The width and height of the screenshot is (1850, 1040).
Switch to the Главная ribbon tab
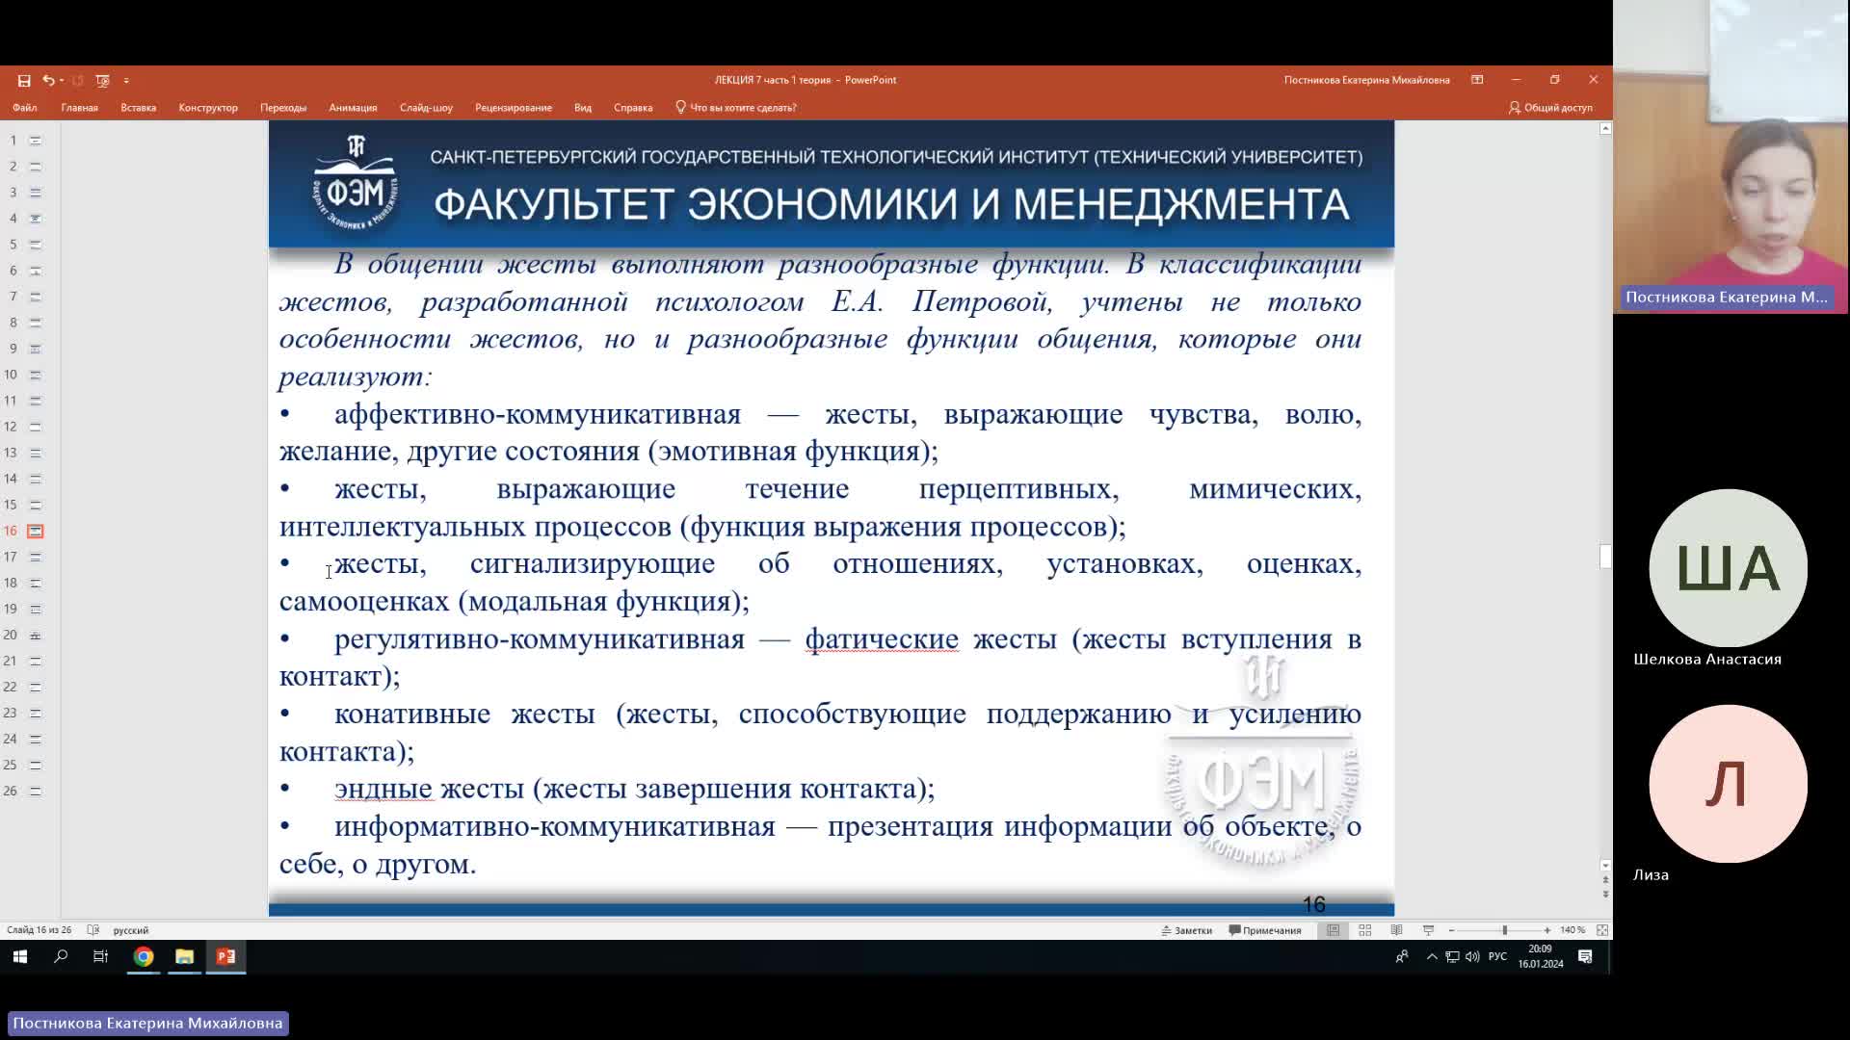(x=80, y=108)
